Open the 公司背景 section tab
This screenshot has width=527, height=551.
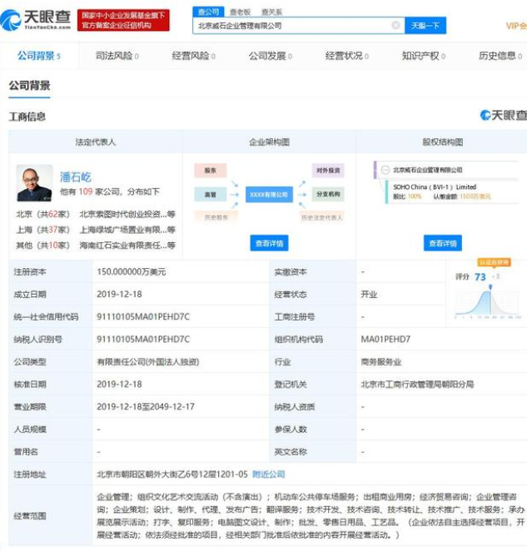(x=39, y=56)
